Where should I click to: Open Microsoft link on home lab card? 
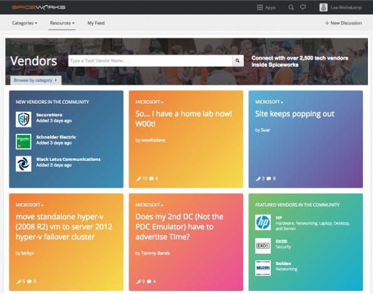(149, 102)
